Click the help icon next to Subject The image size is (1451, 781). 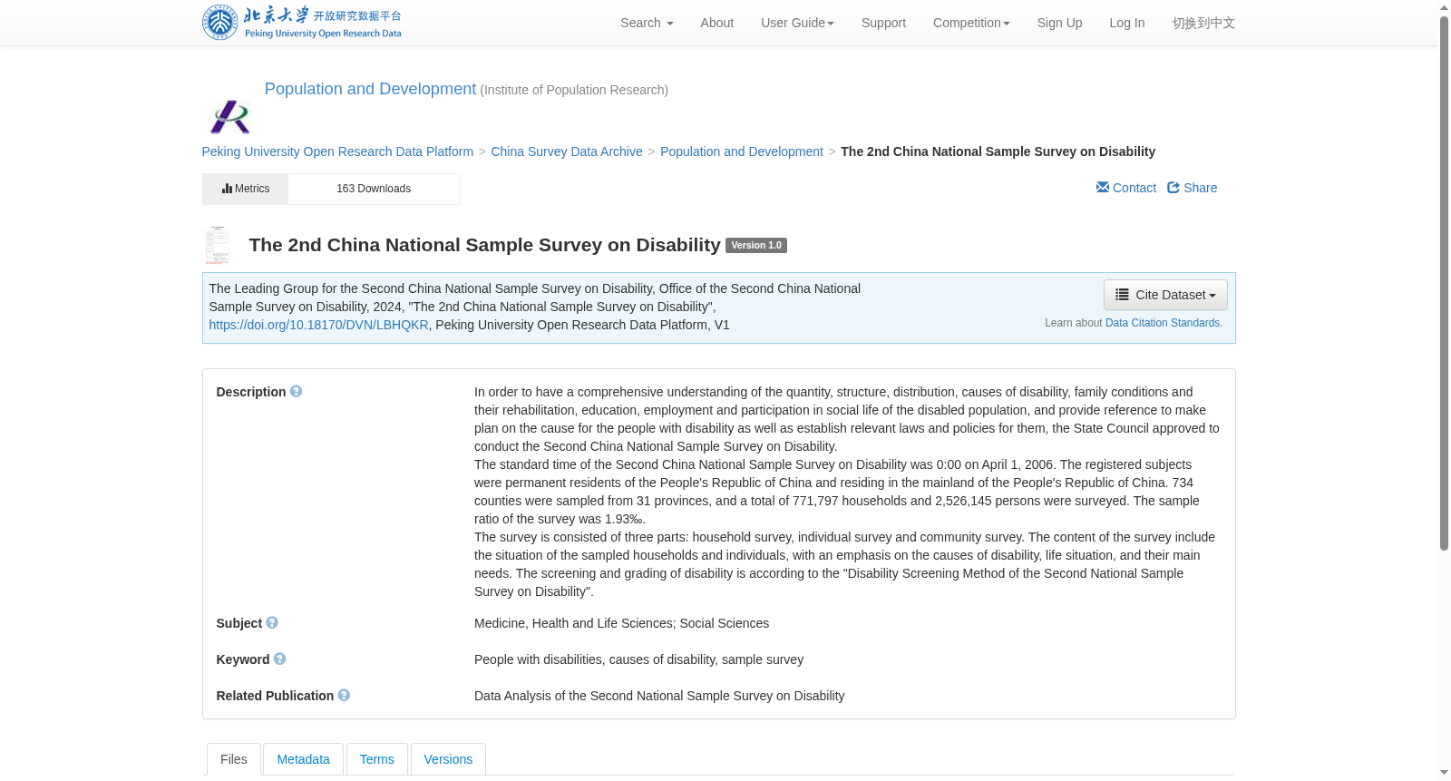click(272, 622)
